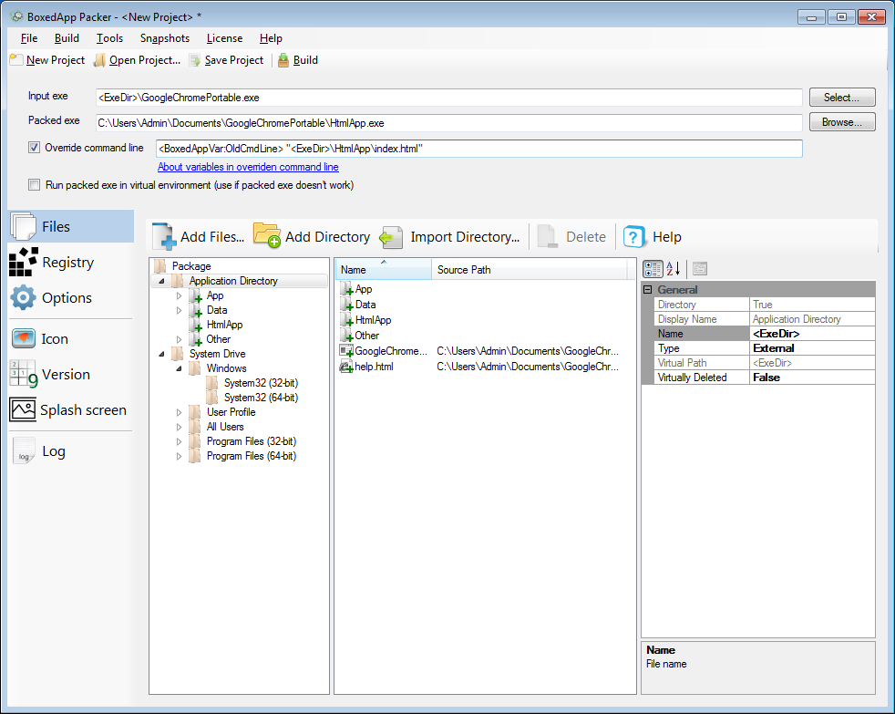Screen dimensions: 895x714
Task: Click the Build toolbar icon
Action: pos(283,60)
